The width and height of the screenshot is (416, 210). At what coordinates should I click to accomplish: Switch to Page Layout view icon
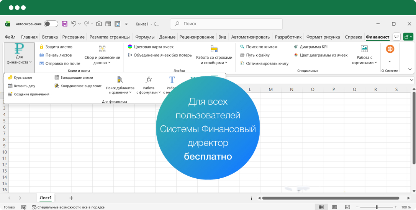coord(334,207)
